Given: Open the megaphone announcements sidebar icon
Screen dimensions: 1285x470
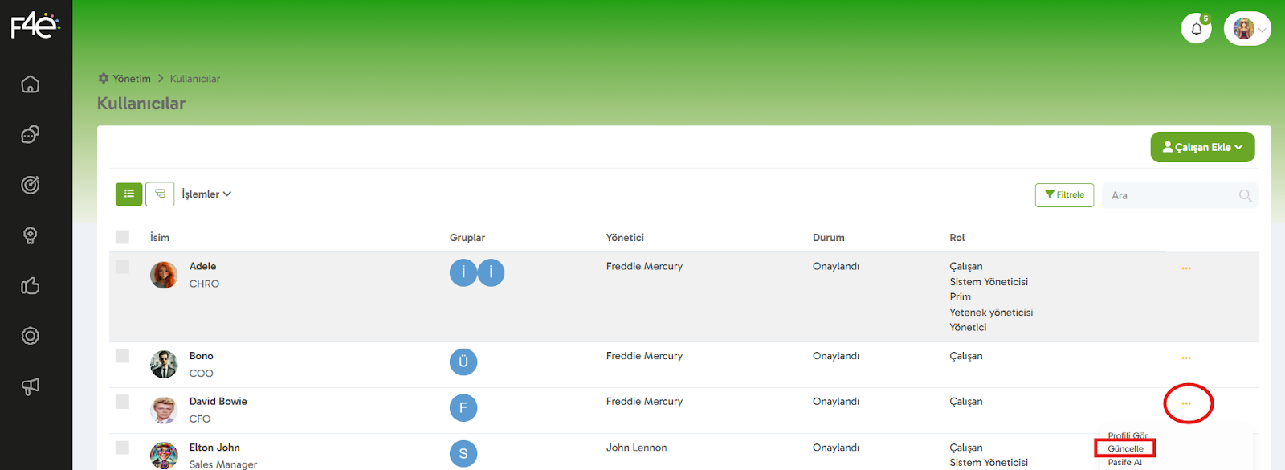Looking at the screenshot, I should pos(31,386).
